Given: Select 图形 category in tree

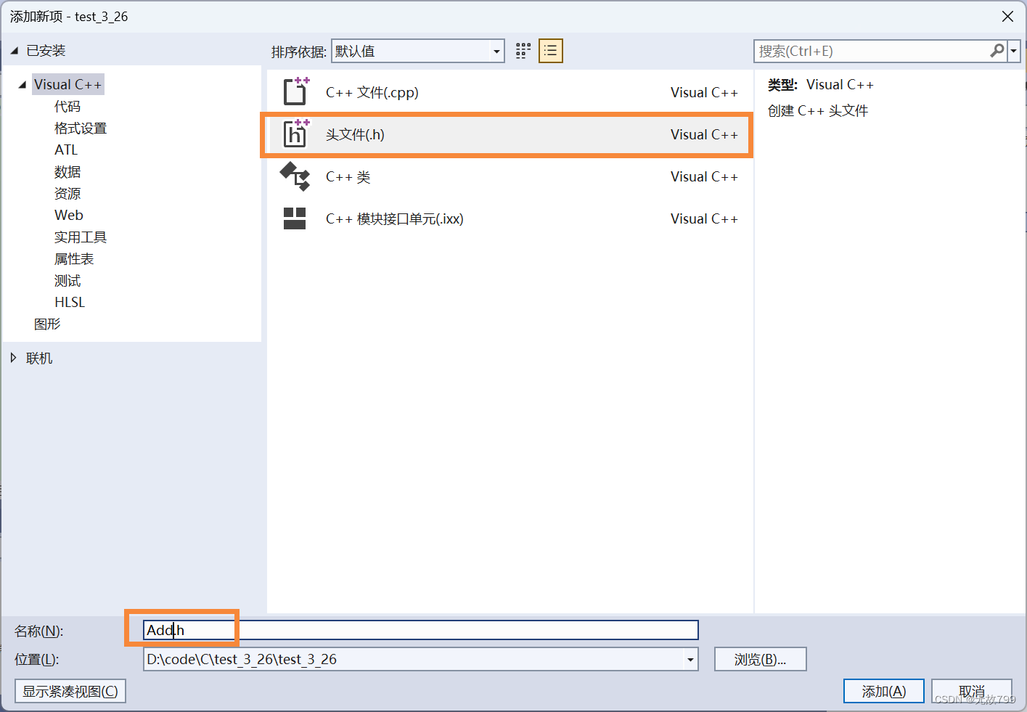Looking at the screenshot, I should (47, 324).
